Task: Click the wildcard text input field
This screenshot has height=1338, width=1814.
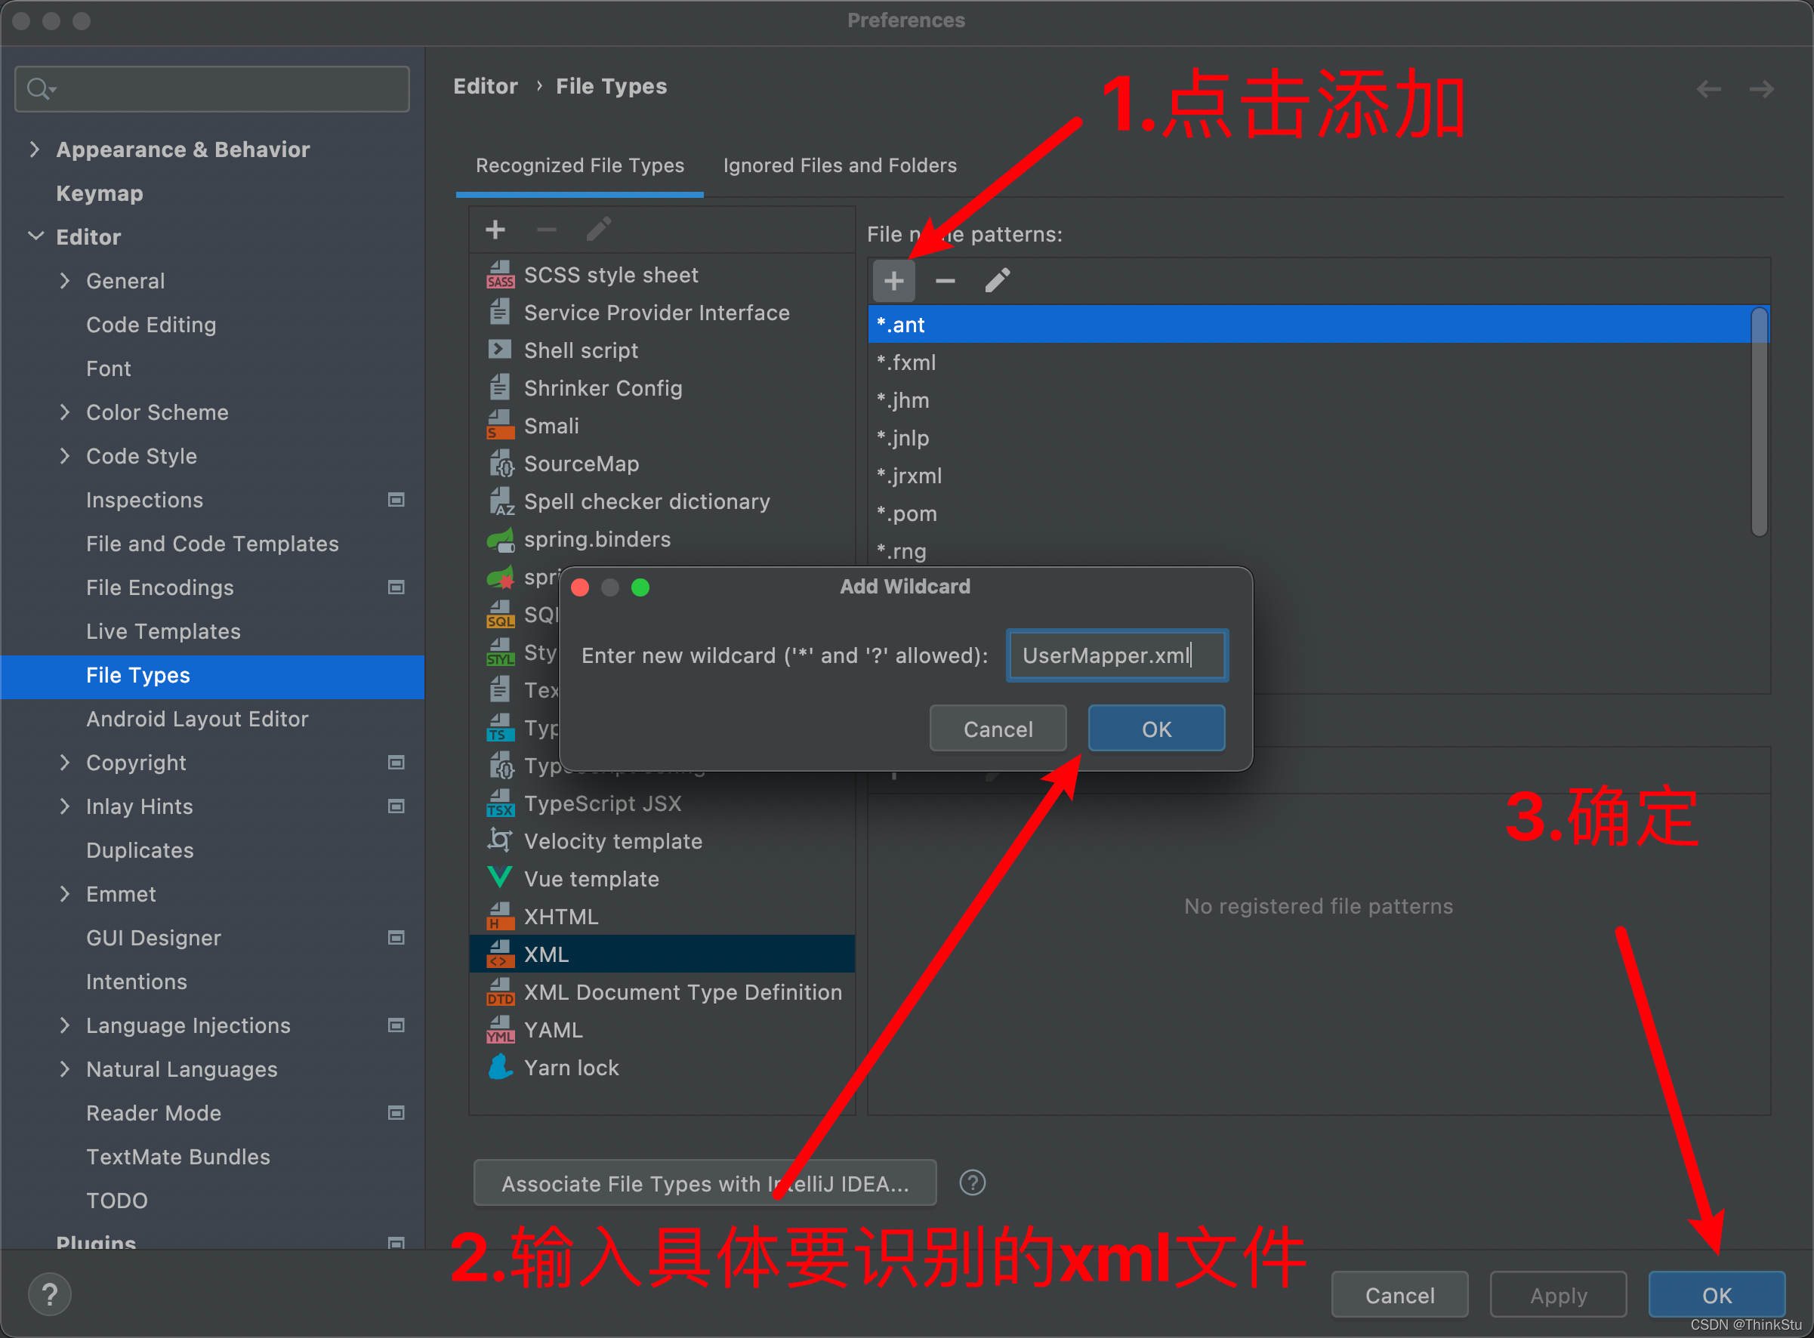Action: point(1116,655)
